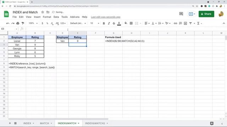Collapse the toolbar with chevron arrow
This screenshot has width=227, height=127.
(224, 23)
